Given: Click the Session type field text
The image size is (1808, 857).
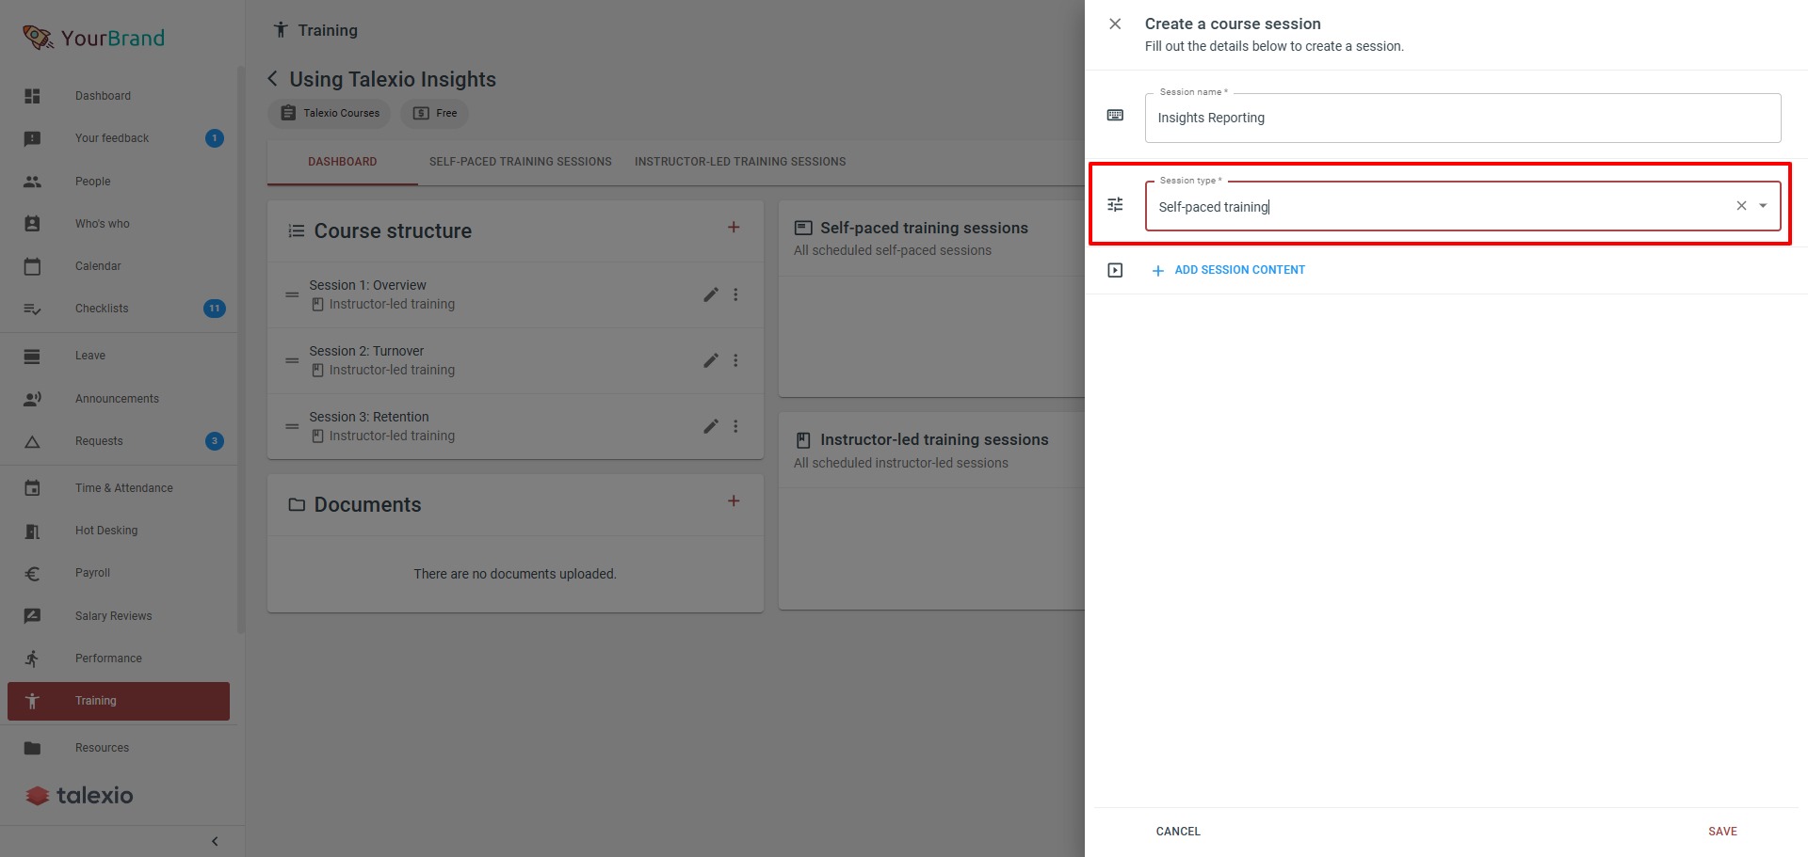Looking at the screenshot, I should click(x=1214, y=207).
